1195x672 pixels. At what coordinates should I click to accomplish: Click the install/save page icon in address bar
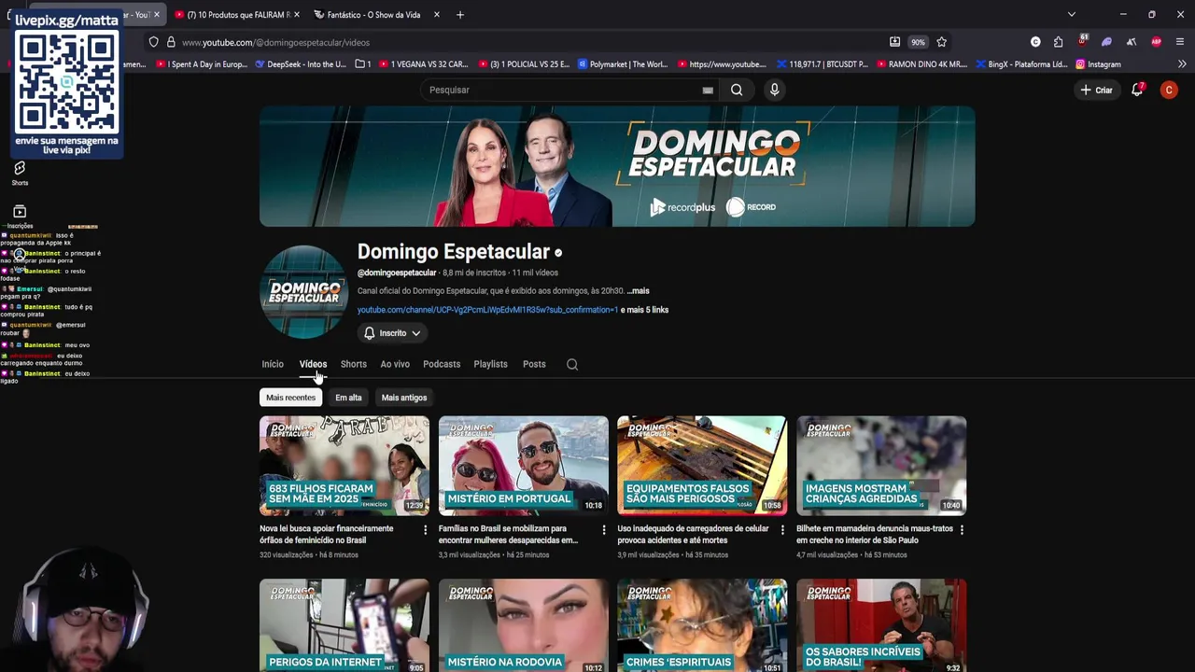[894, 42]
